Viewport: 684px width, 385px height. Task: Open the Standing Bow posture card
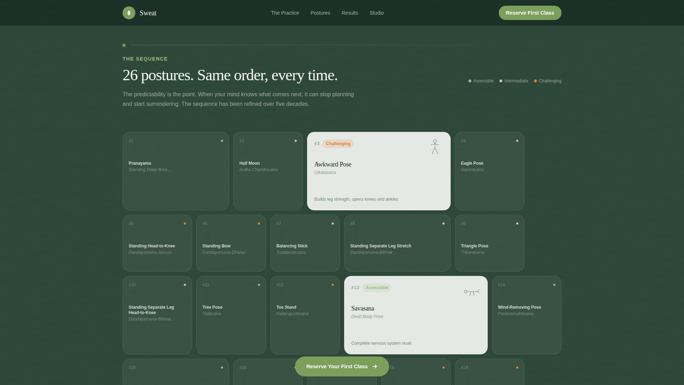tap(231, 243)
